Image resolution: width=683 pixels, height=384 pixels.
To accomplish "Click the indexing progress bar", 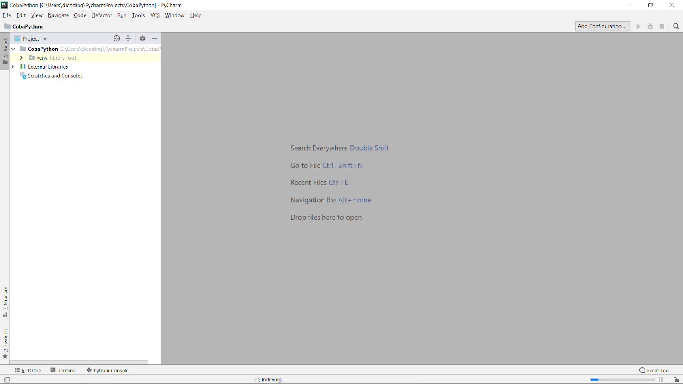I will 622,379.
